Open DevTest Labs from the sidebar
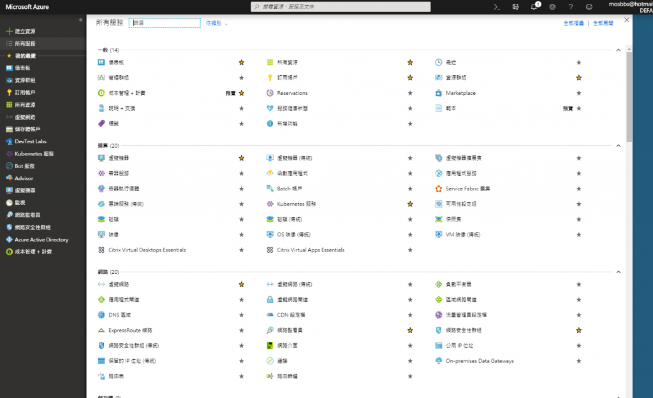Viewport: 653px width, 398px height. (x=43, y=141)
